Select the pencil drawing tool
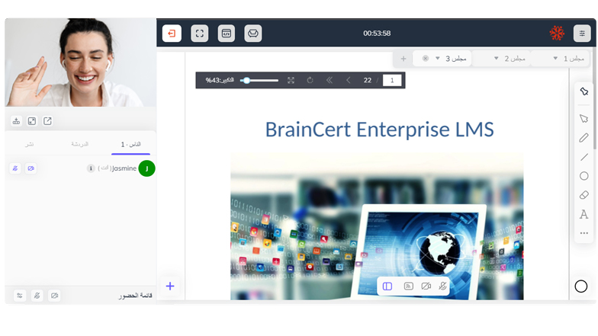Viewport: 598px width, 336px height. [584, 137]
